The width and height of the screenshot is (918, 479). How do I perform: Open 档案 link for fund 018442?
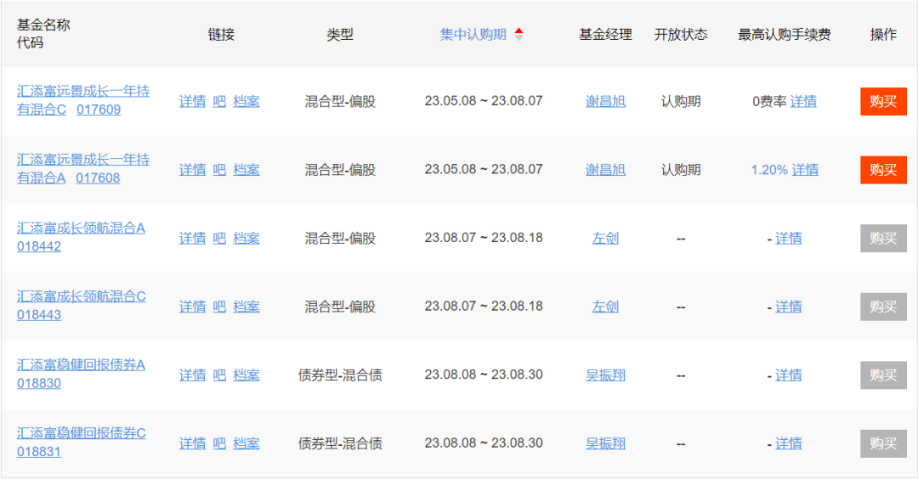tap(246, 238)
